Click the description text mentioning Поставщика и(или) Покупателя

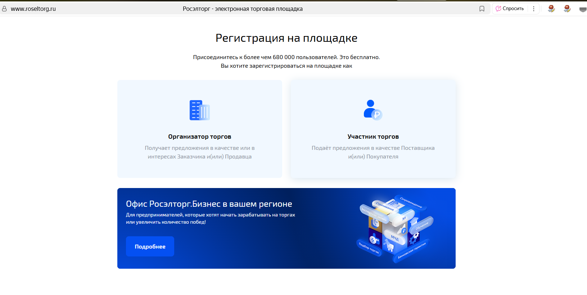pyautogui.click(x=373, y=152)
